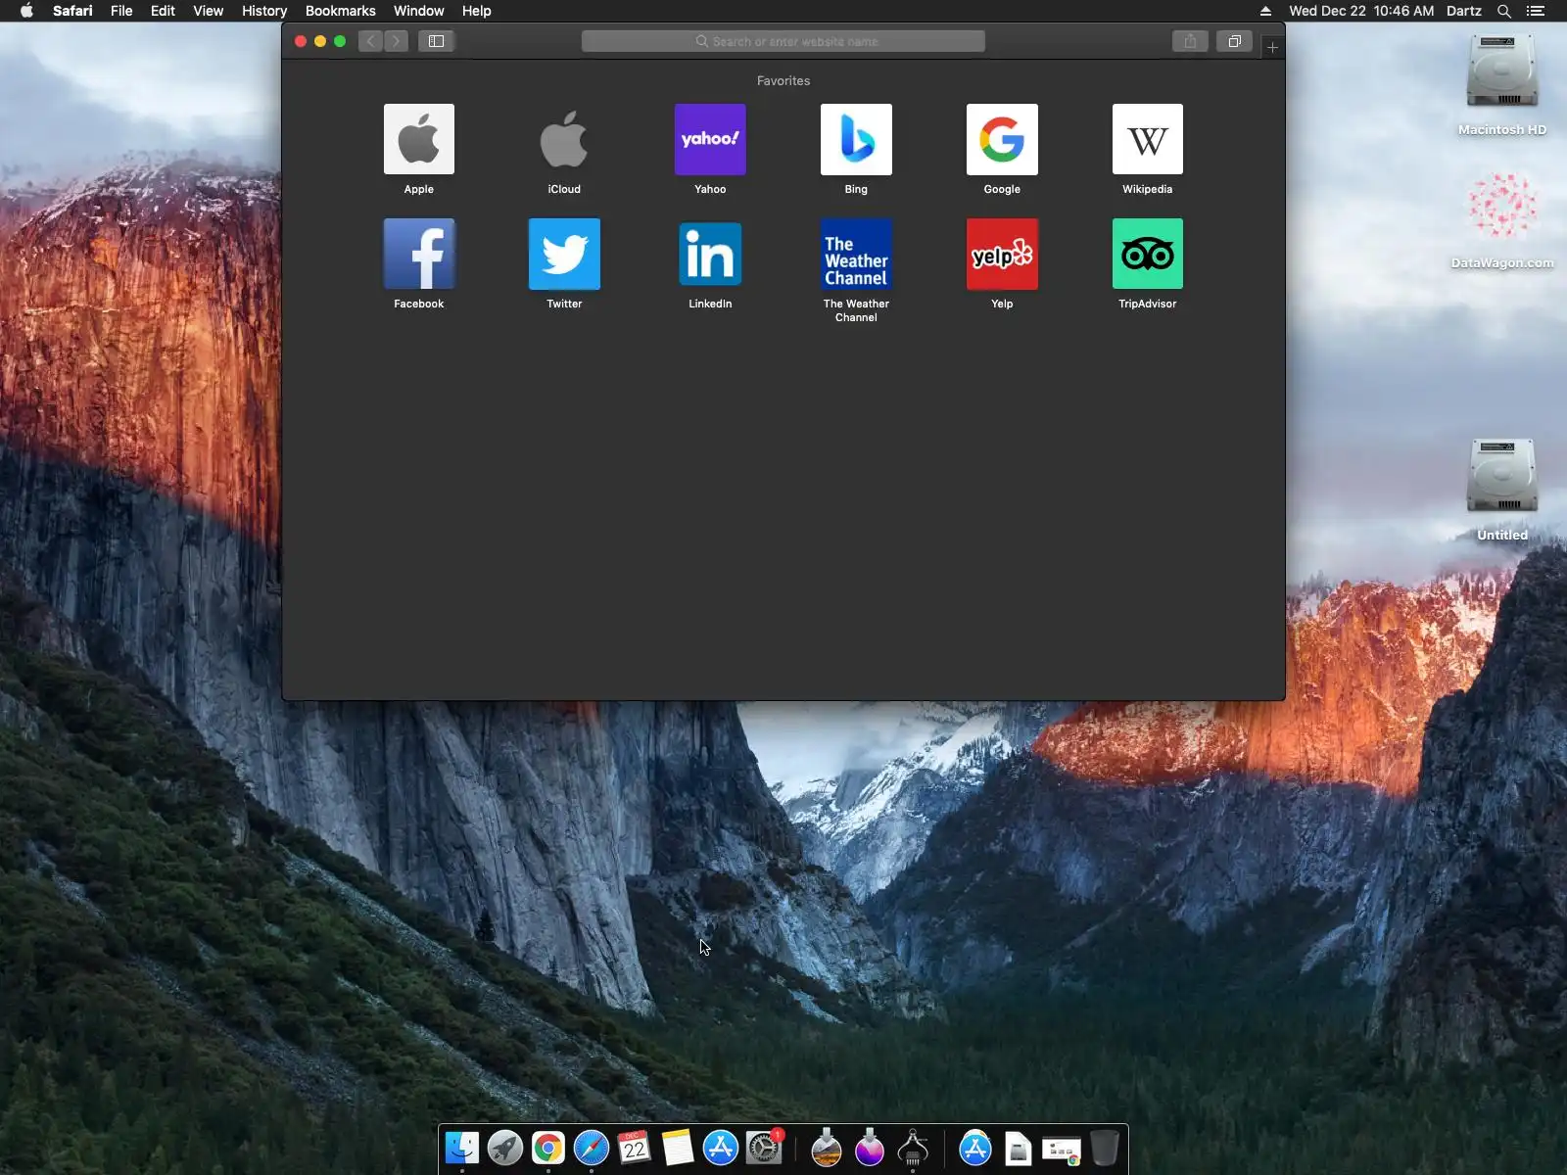Click the date and time in menu bar
This screenshot has width=1567, height=1175.
[x=1361, y=11]
